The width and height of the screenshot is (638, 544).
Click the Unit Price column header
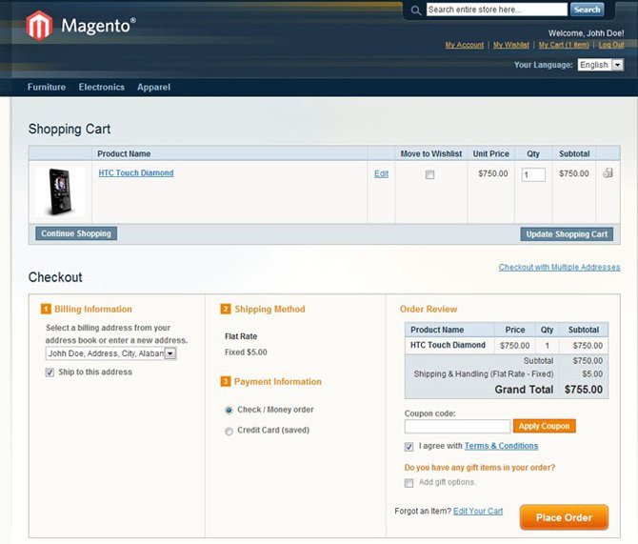click(x=490, y=154)
